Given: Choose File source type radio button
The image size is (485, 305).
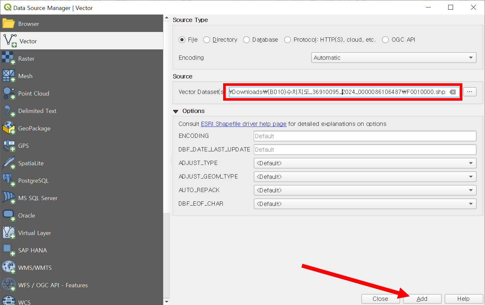Looking at the screenshot, I should click(x=182, y=40).
